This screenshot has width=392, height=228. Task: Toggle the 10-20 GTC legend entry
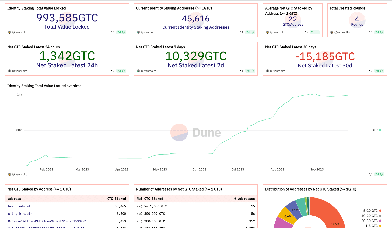coord(371,216)
